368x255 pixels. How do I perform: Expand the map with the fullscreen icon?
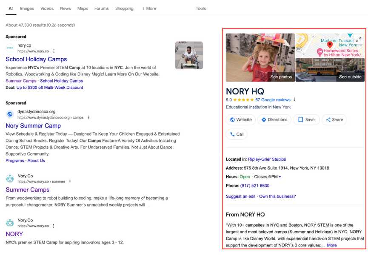359,39
